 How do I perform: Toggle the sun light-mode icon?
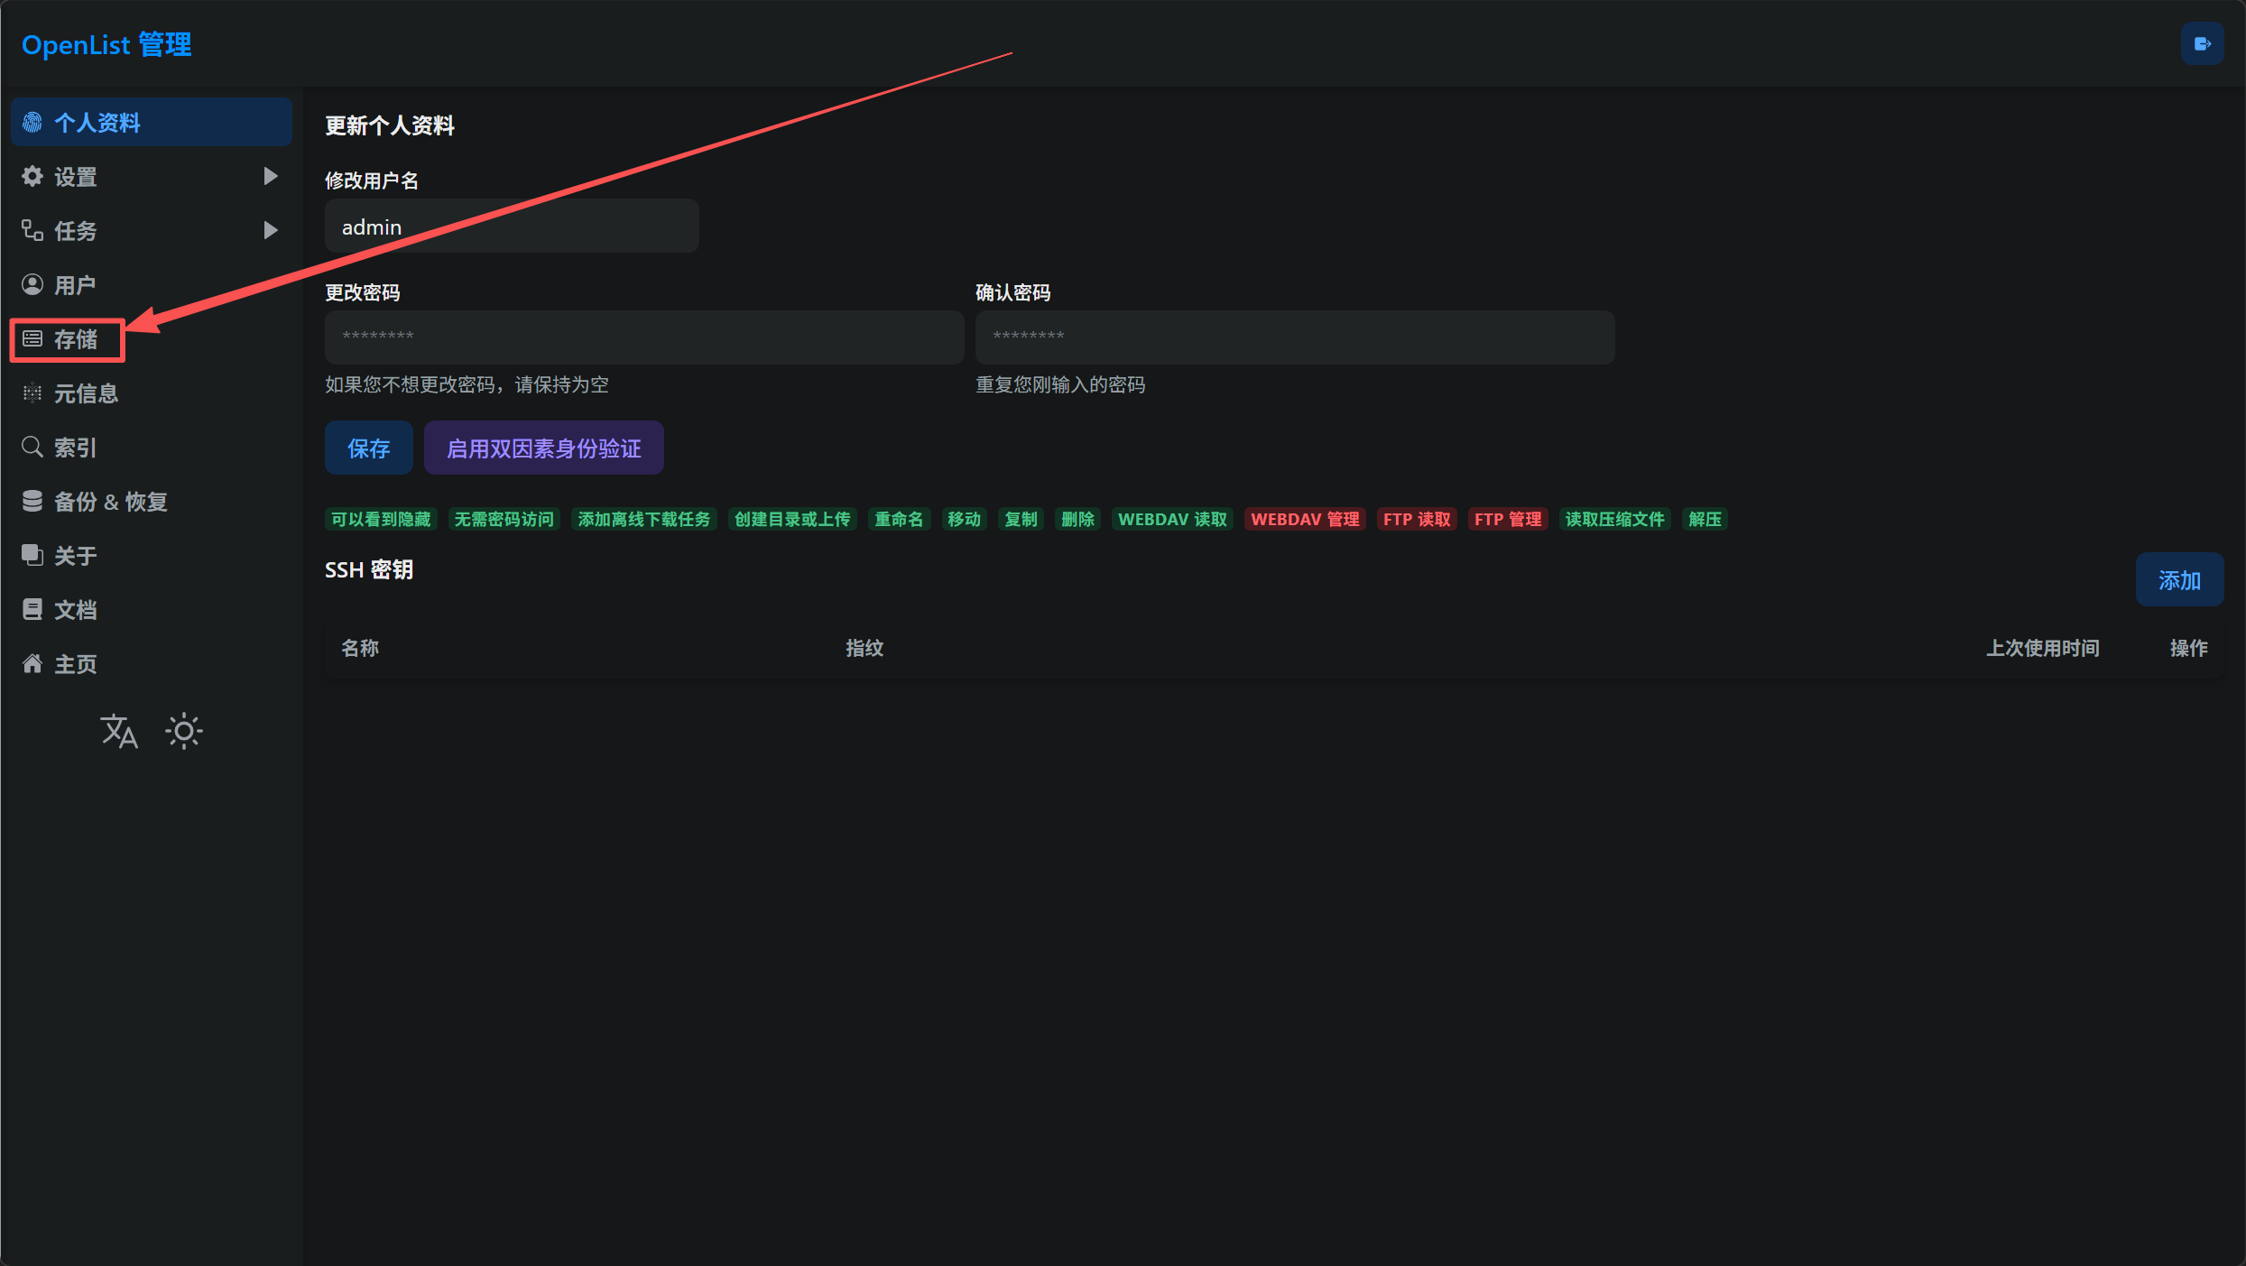(184, 731)
